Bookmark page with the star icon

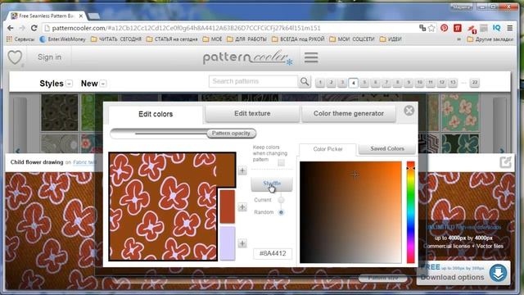(431, 28)
